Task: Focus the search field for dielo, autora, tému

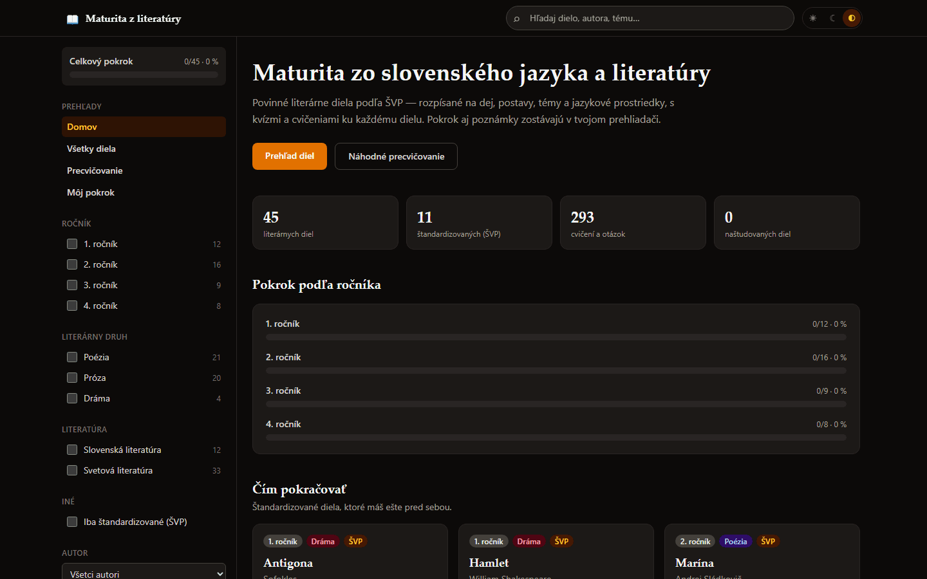Action: (x=650, y=18)
